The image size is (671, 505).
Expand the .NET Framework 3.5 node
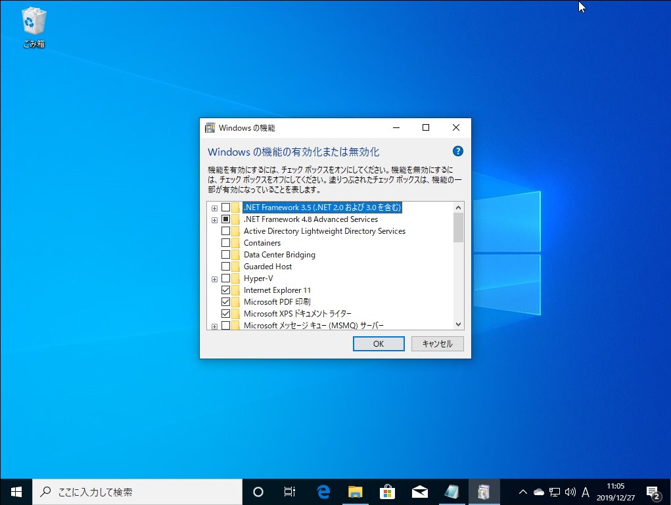214,207
